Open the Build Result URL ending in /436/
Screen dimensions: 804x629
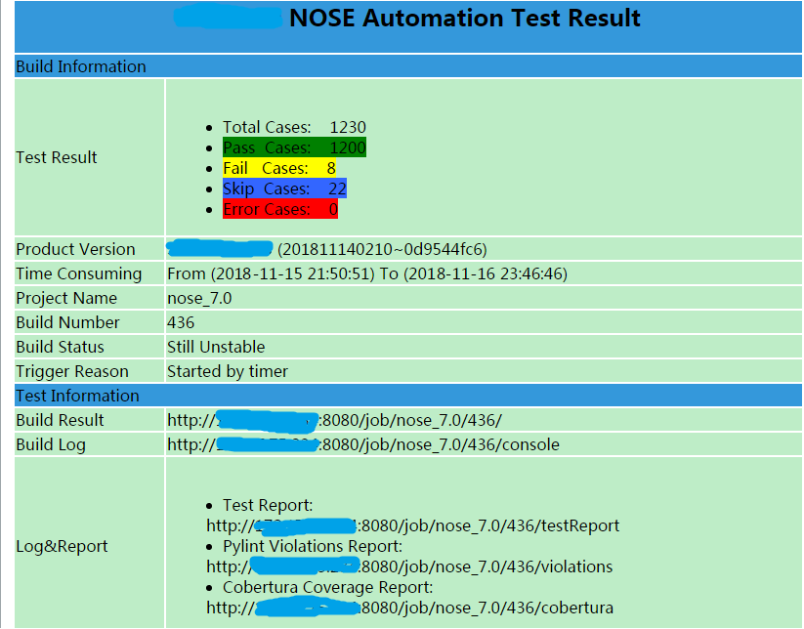coord(337,420)
